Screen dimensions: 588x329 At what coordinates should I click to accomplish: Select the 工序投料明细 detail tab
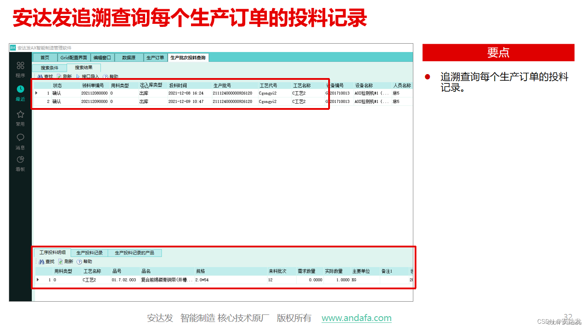point(52,253)
